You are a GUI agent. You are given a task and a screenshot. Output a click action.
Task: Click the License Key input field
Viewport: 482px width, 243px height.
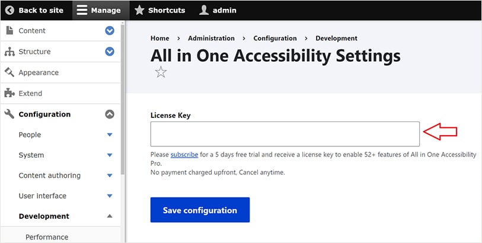[285, 134]
